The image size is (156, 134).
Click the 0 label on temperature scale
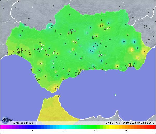32,131
